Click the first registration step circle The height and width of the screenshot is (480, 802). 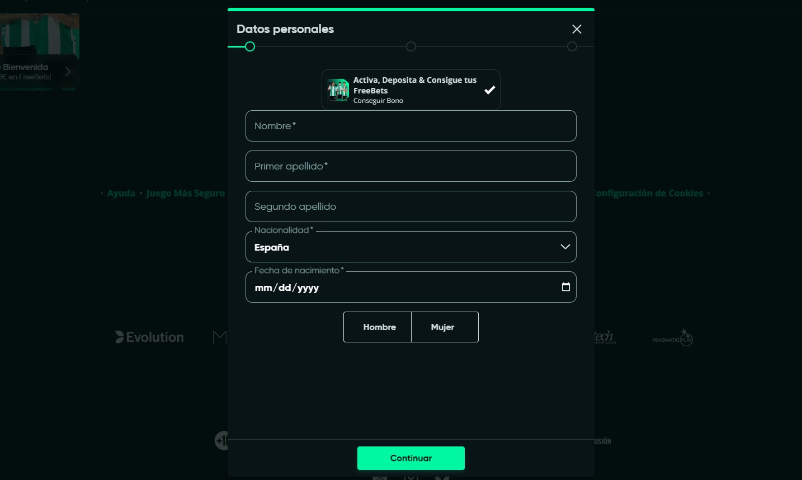250,46
